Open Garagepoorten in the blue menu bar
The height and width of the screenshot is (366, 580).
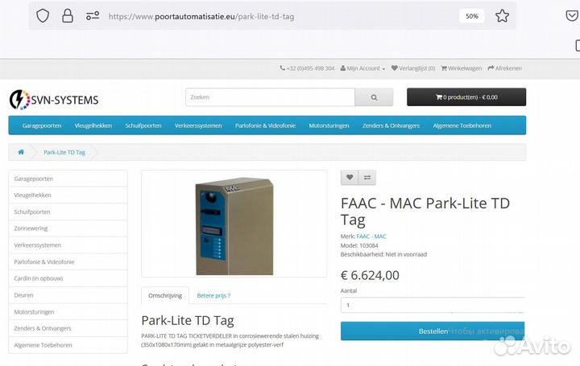(42, 125)
